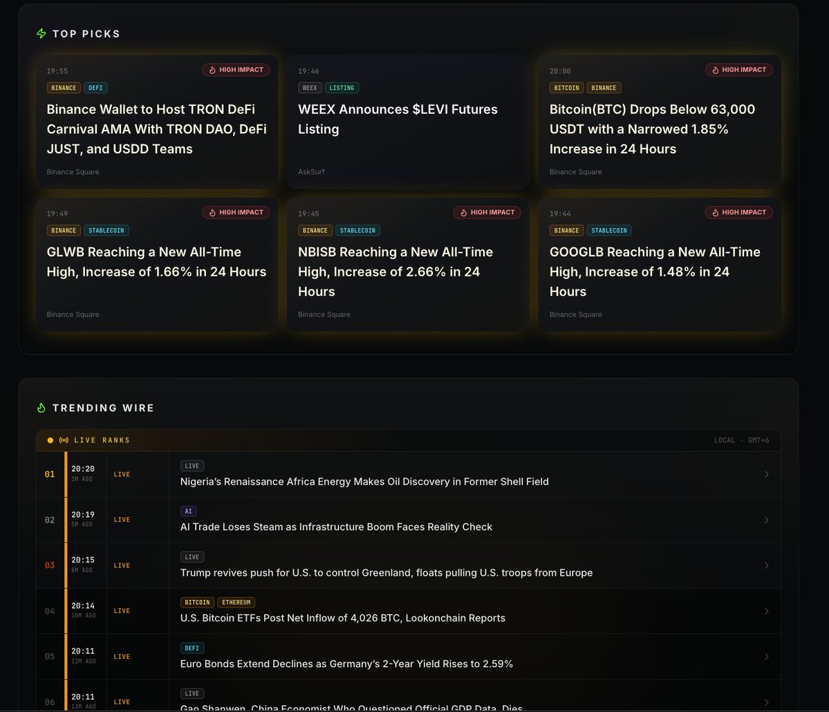
Task: Click the 19:46 timestamp on WEEX card
Action: 309,71
